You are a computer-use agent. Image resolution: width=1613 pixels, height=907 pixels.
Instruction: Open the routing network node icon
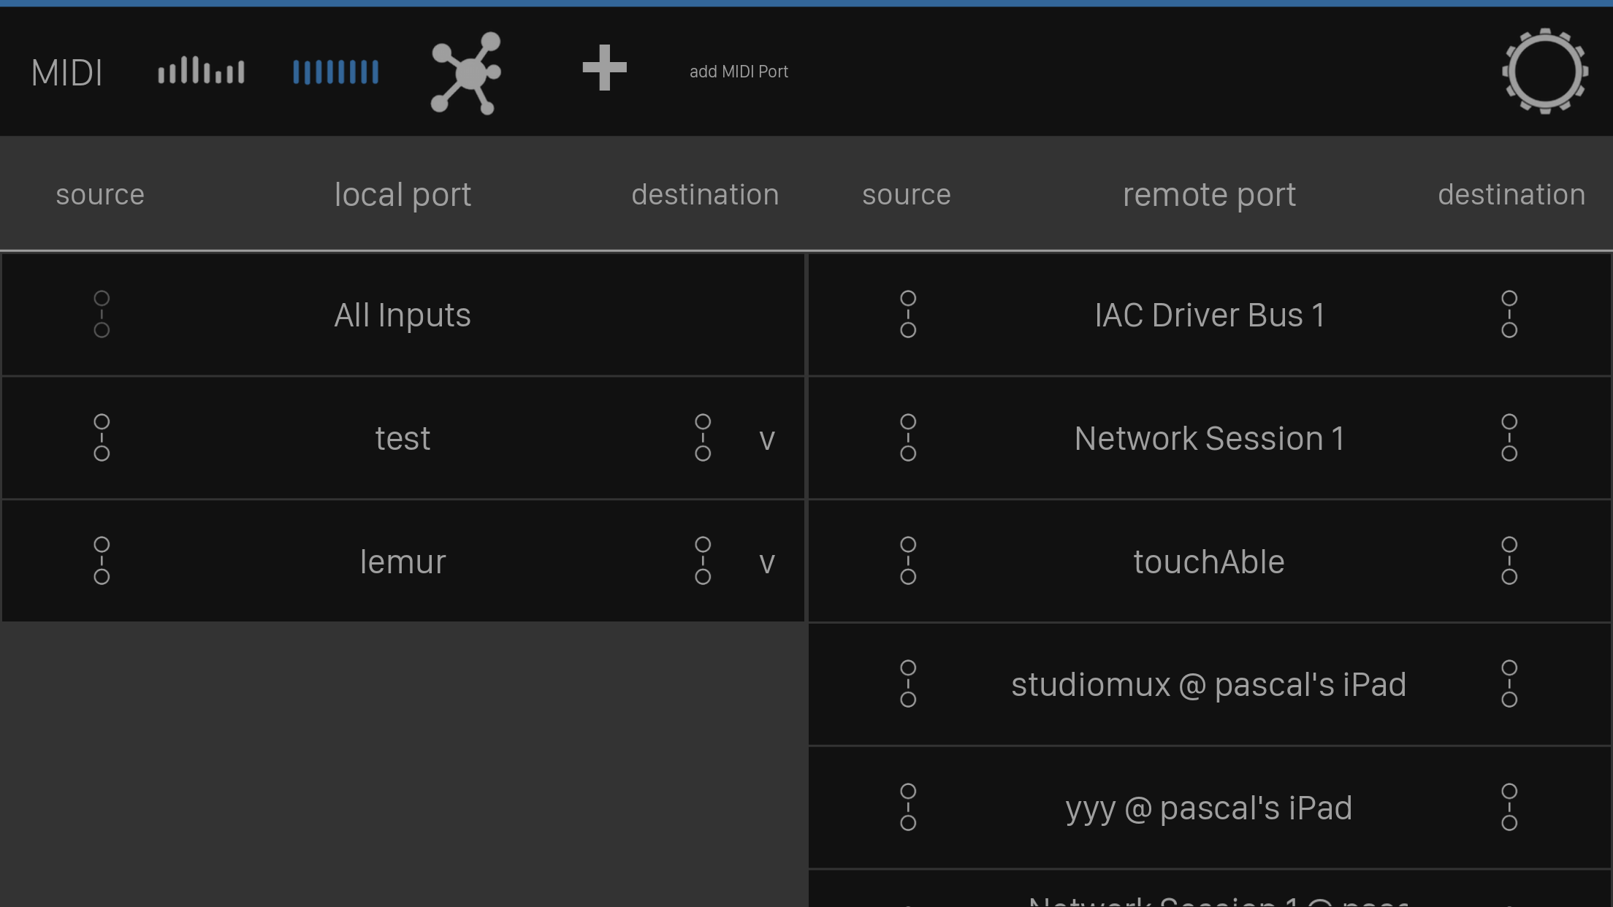467,72
